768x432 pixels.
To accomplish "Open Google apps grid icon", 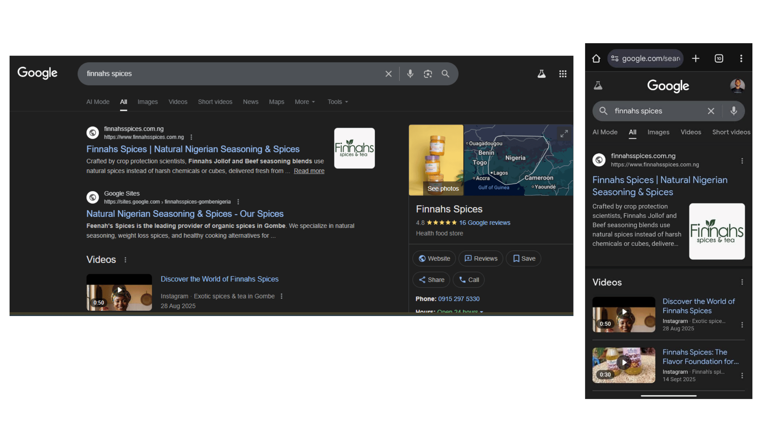I will point(563,74).
